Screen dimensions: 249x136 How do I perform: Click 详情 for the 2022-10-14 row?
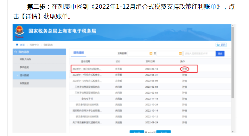pos(184,111)
